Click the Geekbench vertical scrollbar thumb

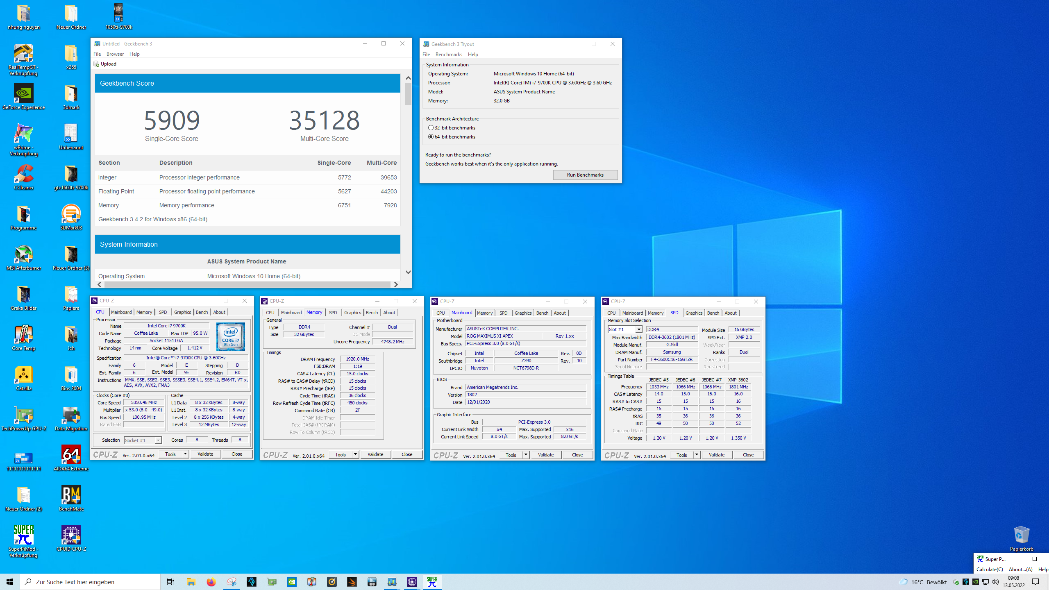[x=408, y=94]
